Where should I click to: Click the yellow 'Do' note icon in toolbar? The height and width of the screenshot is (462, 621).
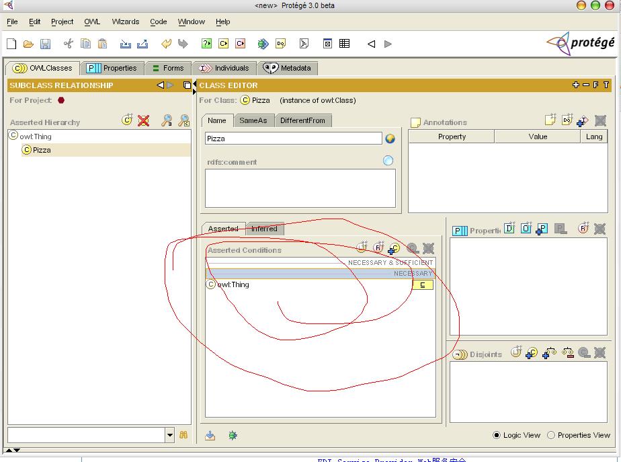coord(281,44)
